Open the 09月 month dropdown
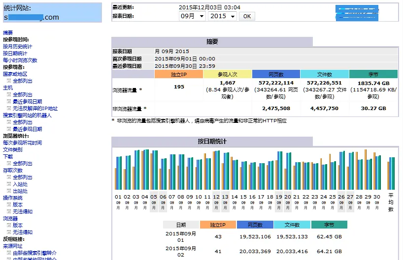Screen dimensions: 403x260 192,16
